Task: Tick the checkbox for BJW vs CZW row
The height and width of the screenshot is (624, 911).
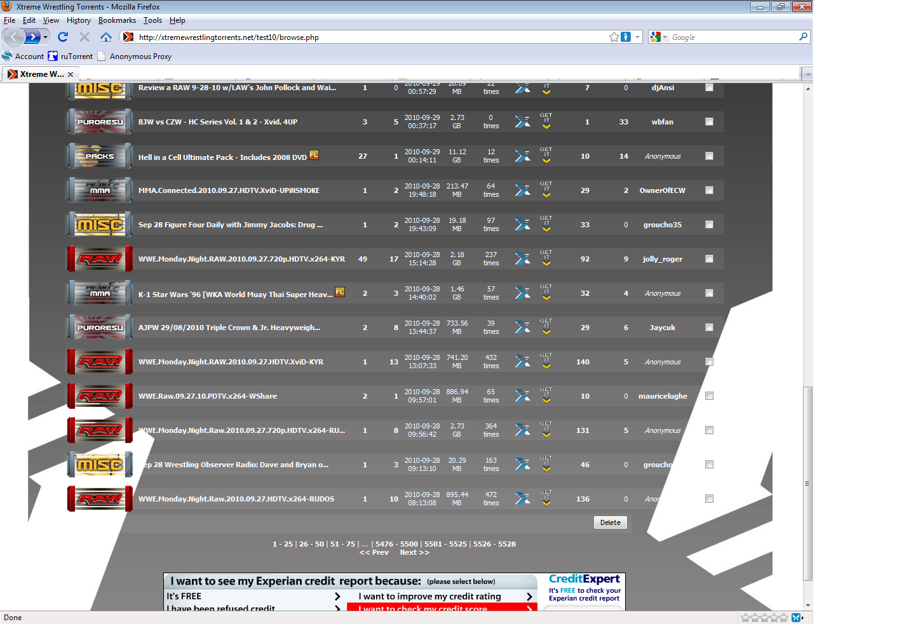Action: point(709,122)
